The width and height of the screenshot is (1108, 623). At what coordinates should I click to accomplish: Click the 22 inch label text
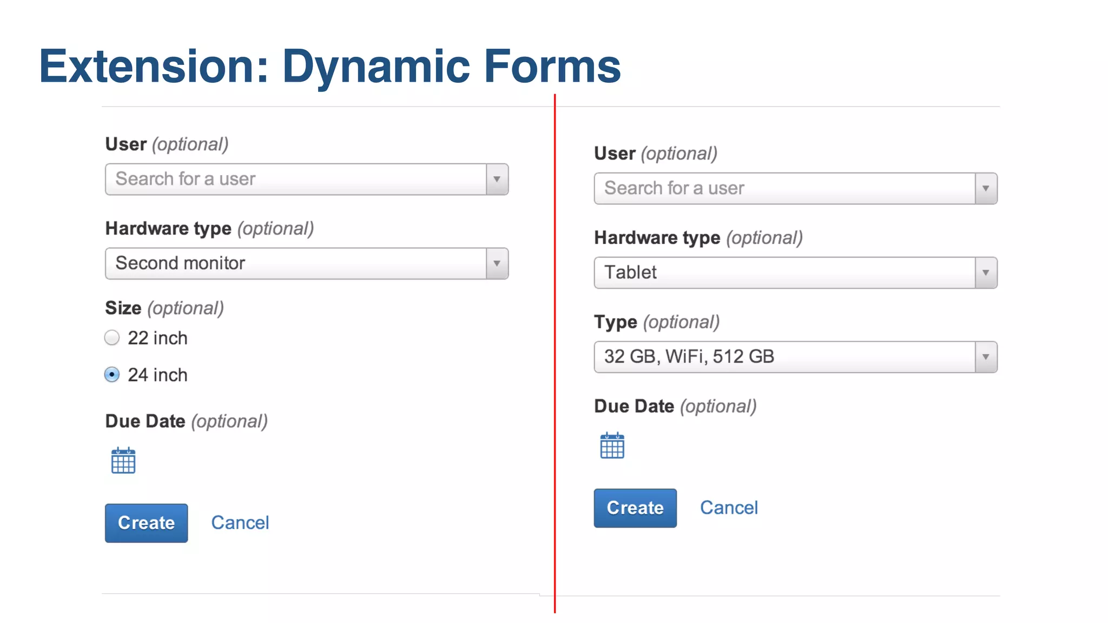tap(157, 338)
